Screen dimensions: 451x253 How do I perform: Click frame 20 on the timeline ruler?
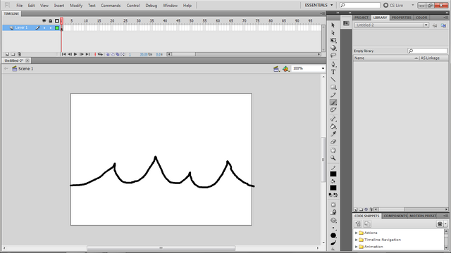tap(112, 21)
